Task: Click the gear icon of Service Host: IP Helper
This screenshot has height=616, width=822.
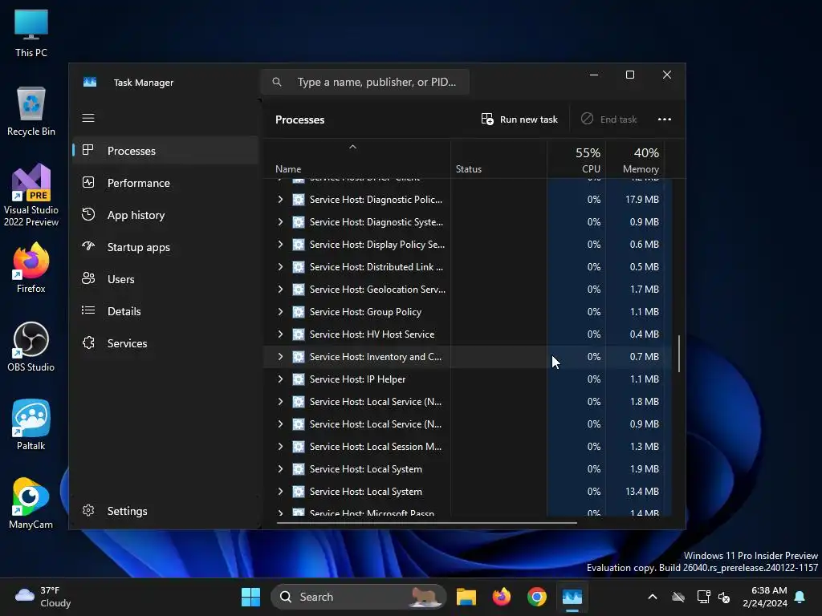Action: pyautogui.click(x=299, y=379)
